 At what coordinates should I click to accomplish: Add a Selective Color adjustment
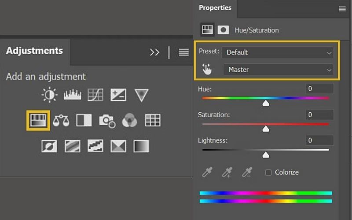[118, 146]
